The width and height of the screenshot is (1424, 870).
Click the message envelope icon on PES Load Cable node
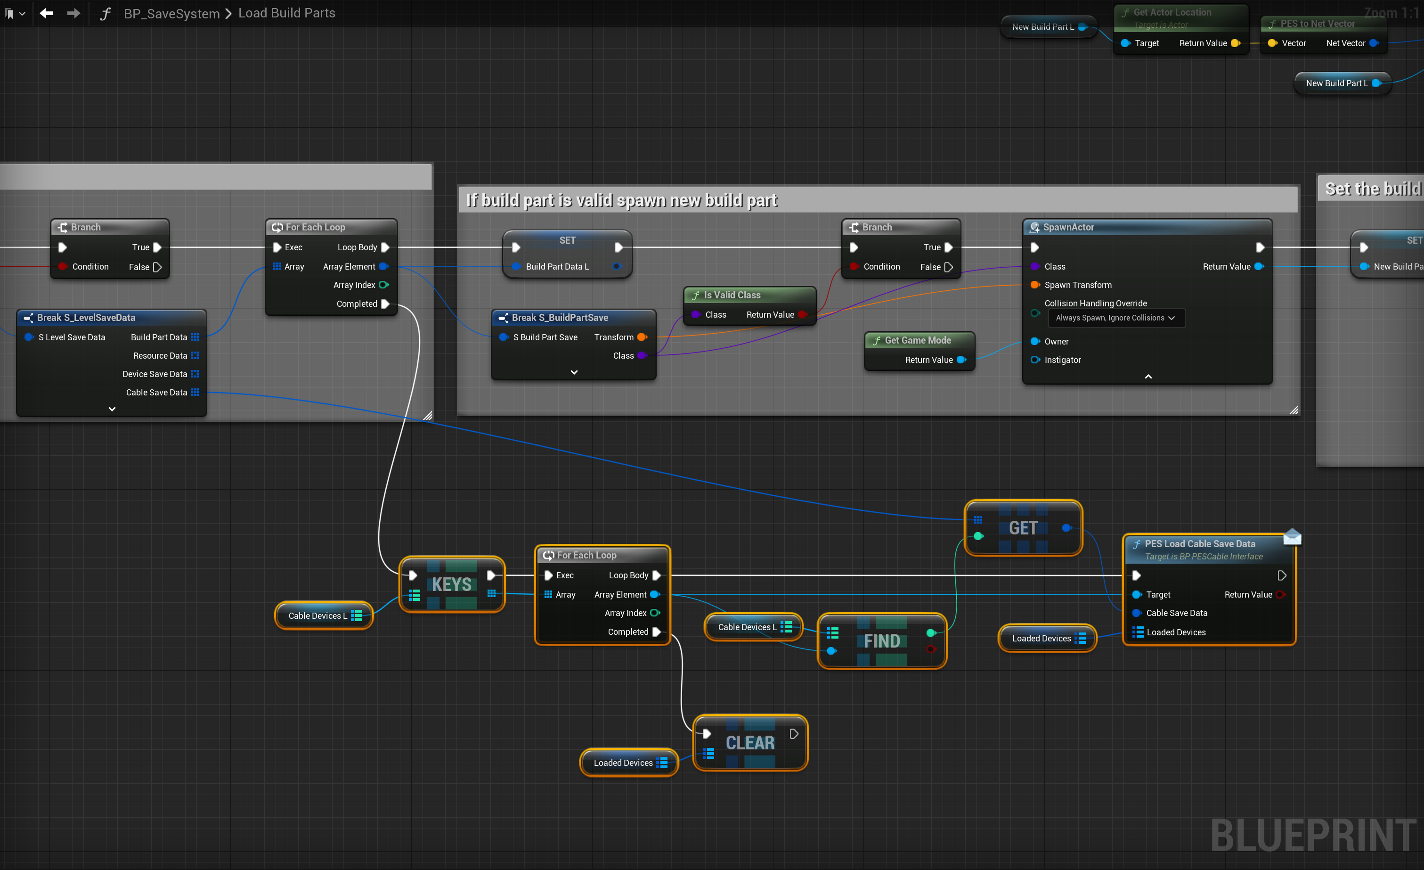click(x=1292, y=538)
